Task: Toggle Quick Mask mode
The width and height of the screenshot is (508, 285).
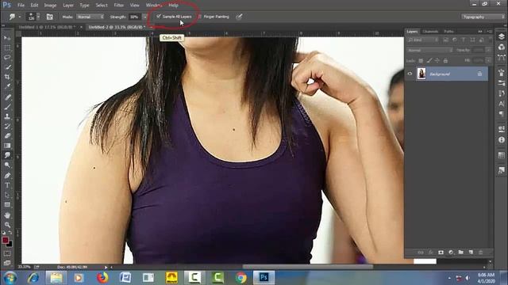Action: point(7,253)
